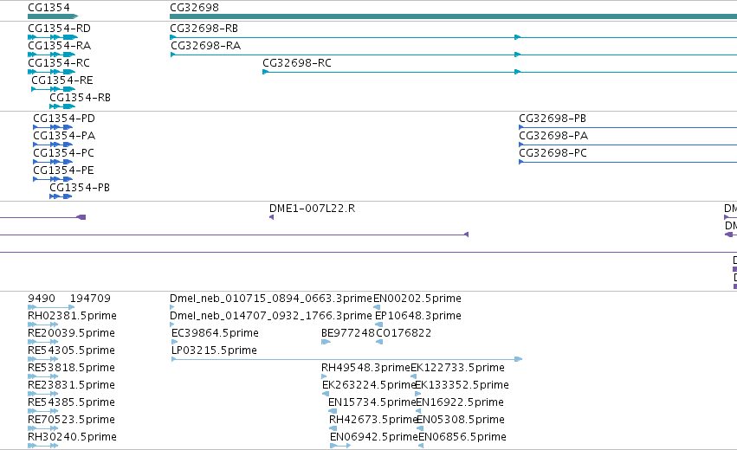Select transcript CG32698-RC
The height and width of the screenshot is (450, 737).
tap(296, 63)
